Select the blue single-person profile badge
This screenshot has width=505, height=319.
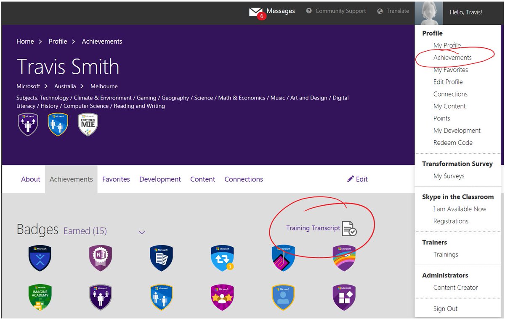coord(283,298)
